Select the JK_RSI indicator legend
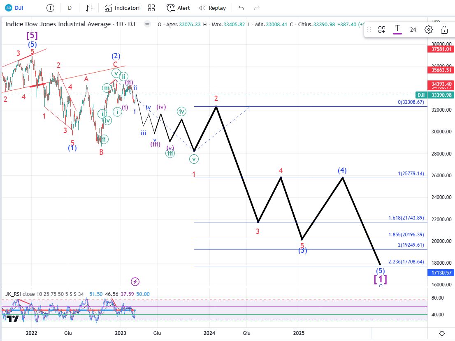Screen dimensions: 455x341 coord(44,294)
